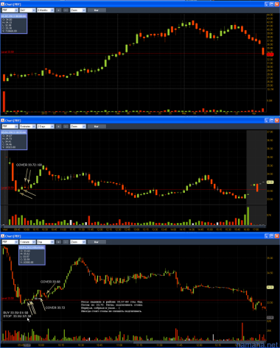
Task: Click the minus button in bottom 1-minute chart toolbar
Action: point(66,242)
